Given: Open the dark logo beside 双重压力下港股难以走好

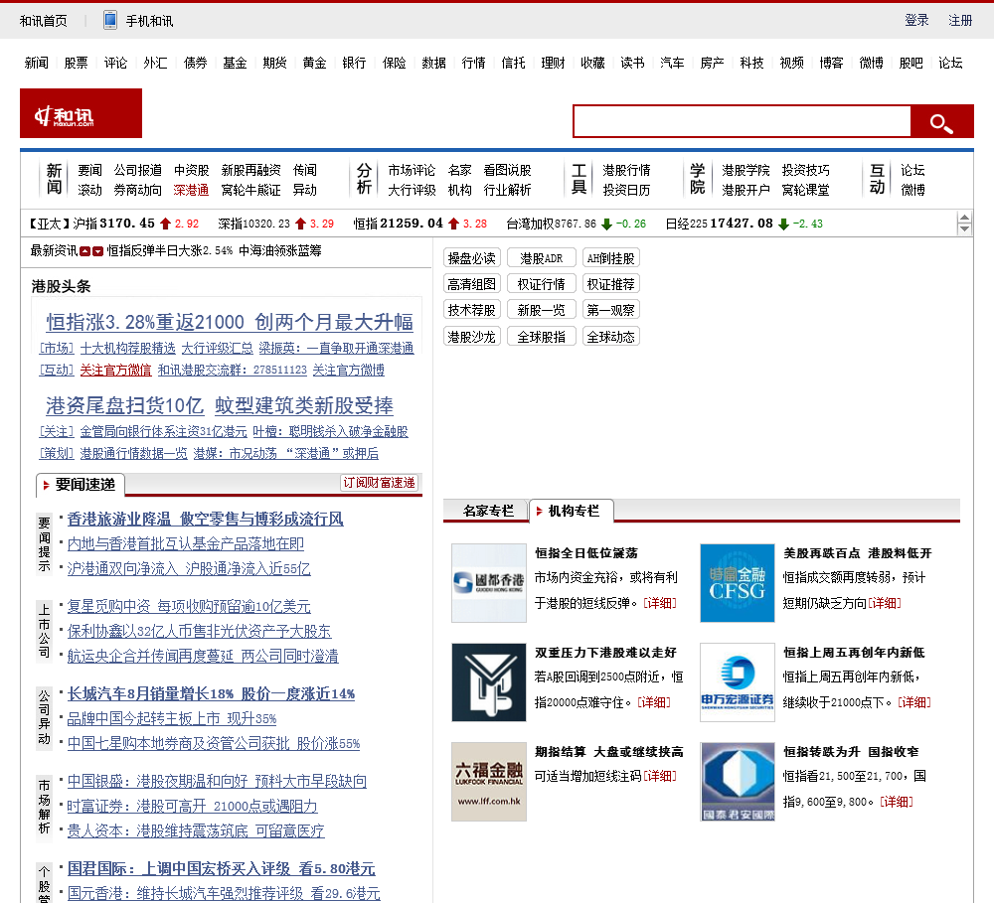Looking at the screenshot, I should (x=489, y=682).
